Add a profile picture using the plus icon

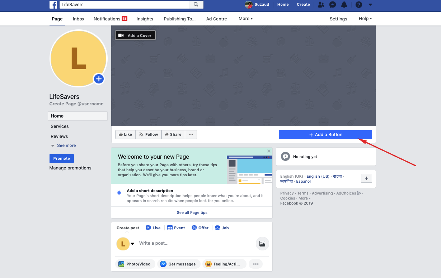coord(99,79)
